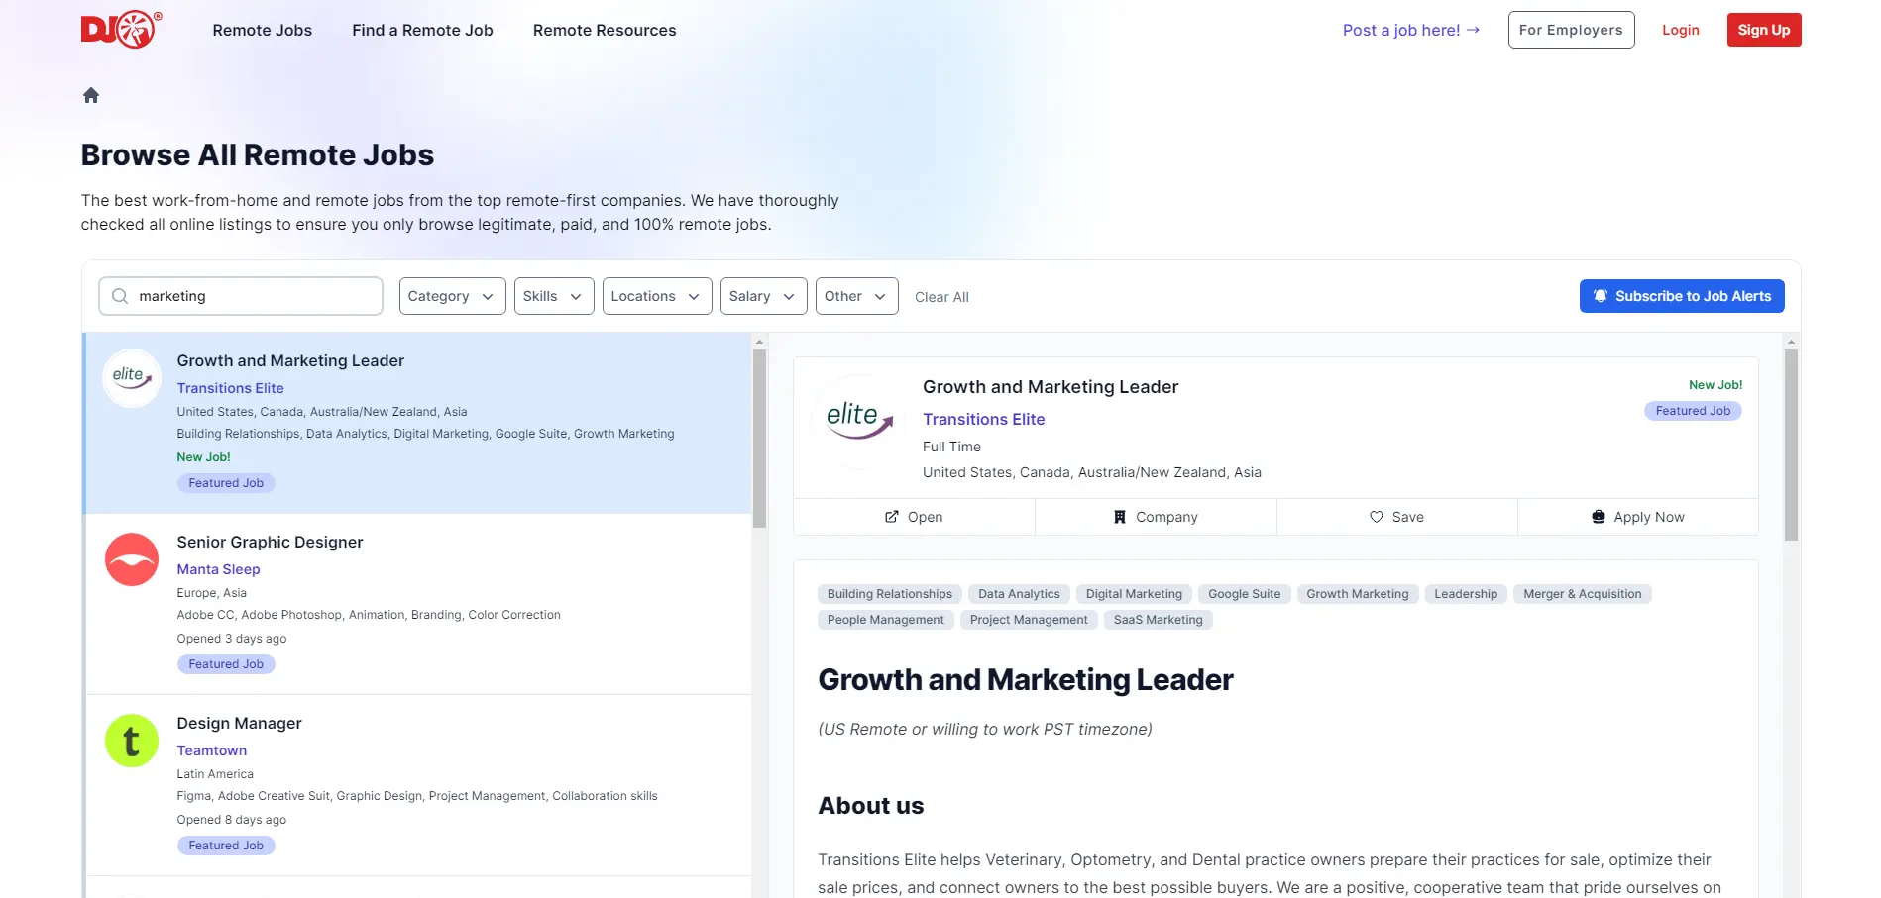Click Merger & Acquisition skill tag
Viewport: 1881px width, 898px height.
[x=1582, y=594]
